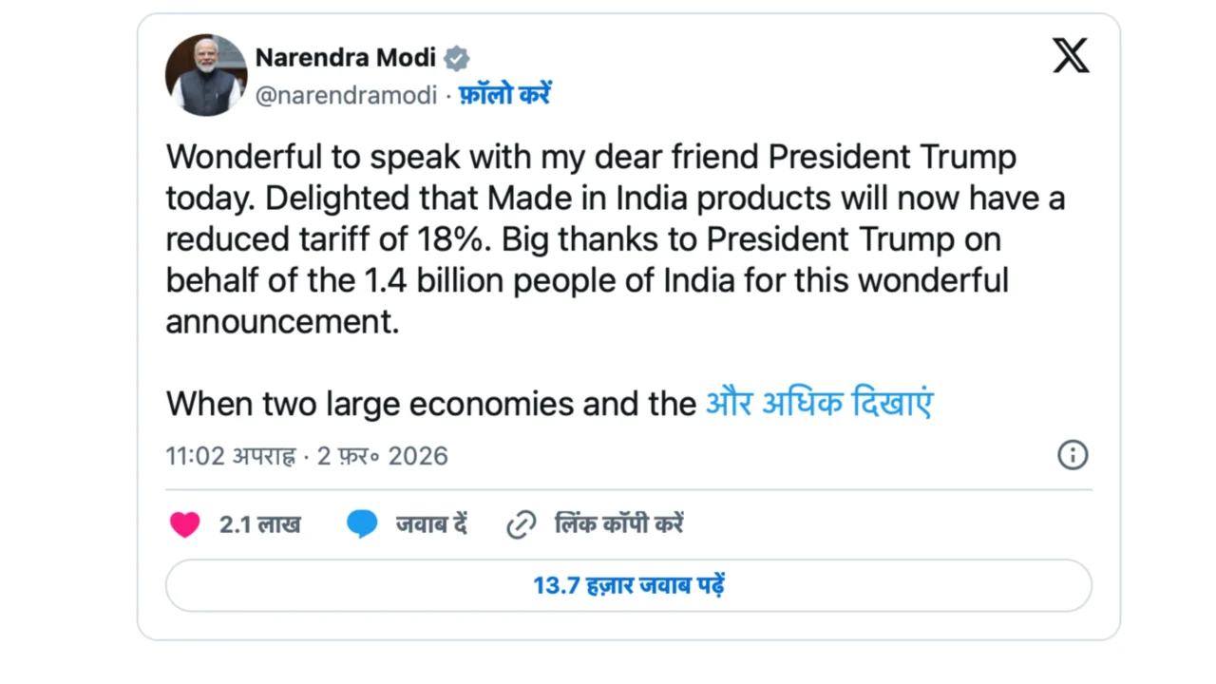Like the tweet with the pink heart icon
The width and height of the screenshot is (1216, 684).
tap(185, 524)
